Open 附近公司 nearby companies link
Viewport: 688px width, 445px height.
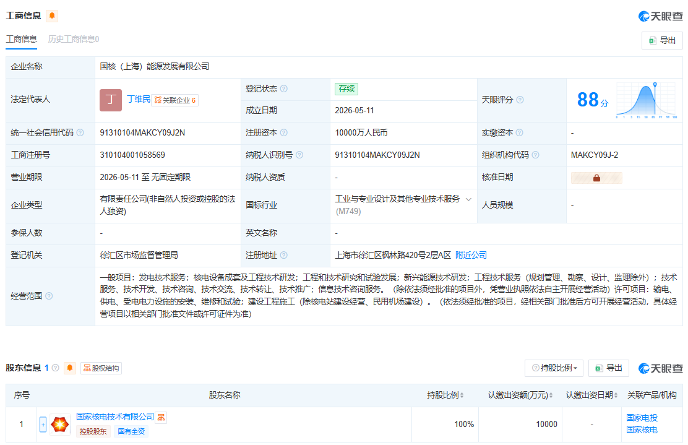click(471, 255)
